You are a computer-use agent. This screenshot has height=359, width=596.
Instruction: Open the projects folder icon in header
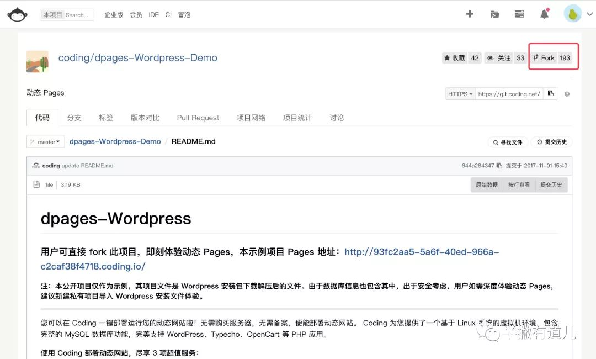[x=494, y=14]
